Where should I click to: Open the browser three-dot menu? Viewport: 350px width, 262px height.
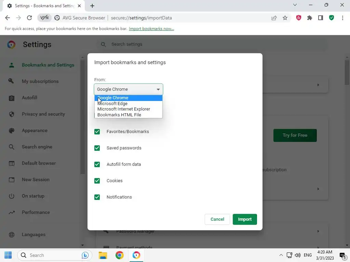[x=342, y=18]
